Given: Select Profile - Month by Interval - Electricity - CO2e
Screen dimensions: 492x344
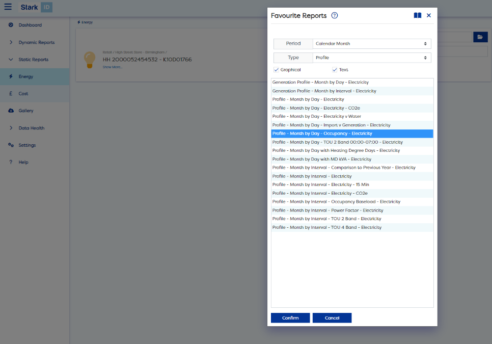Looking at the screenshot, I should [352, 193].
